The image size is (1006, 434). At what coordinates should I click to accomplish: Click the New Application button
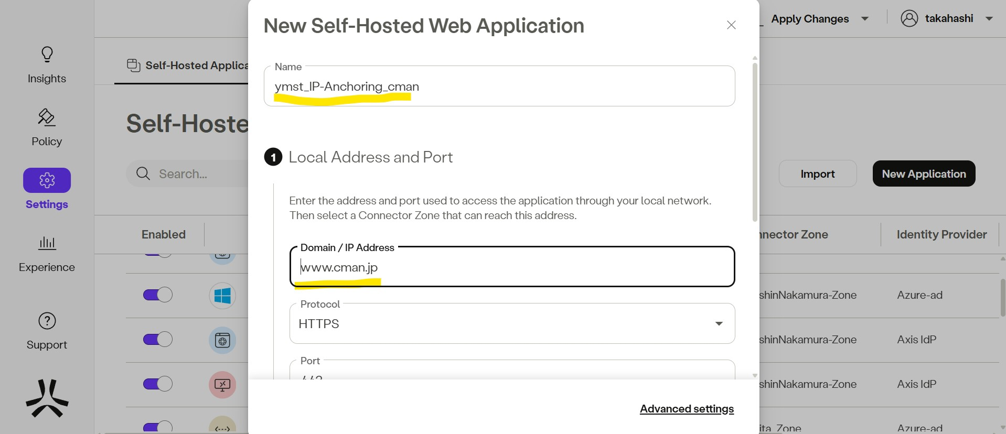[x=924, y=174]
